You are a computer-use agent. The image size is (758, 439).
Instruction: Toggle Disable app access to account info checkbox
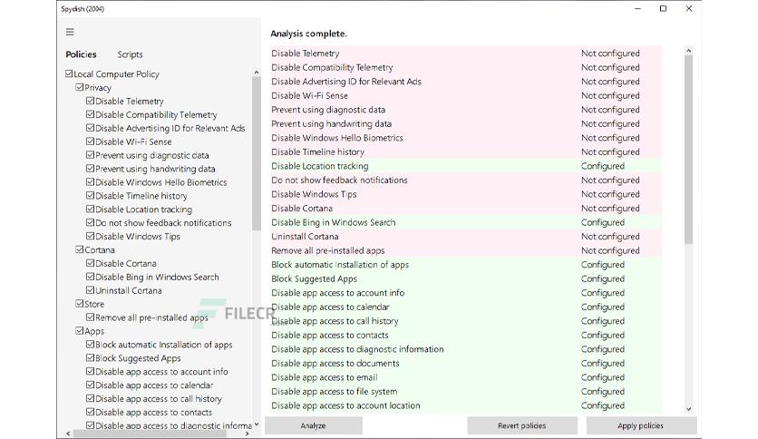coord(90,371)
